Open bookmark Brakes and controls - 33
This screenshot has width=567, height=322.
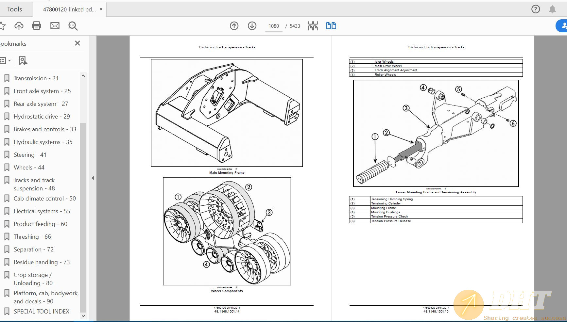(45, 129)
